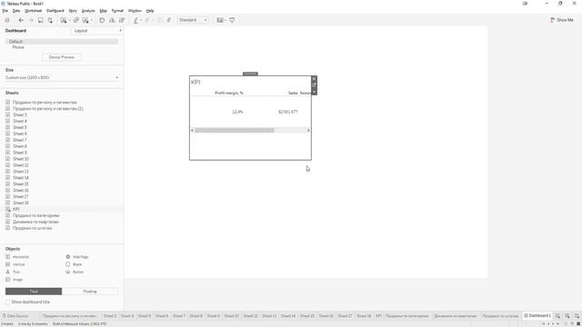Open the File menu
The height and width of the screenshot is (327, 582).
5,11
